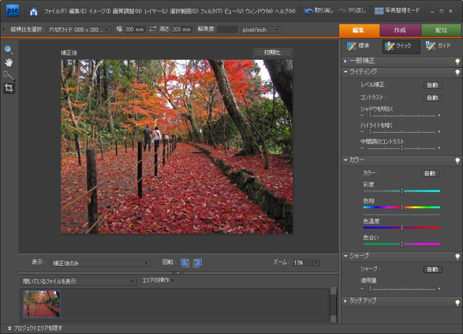Open the 表示 view mode dropdown
463x334 pixels.
coord(100,263)
